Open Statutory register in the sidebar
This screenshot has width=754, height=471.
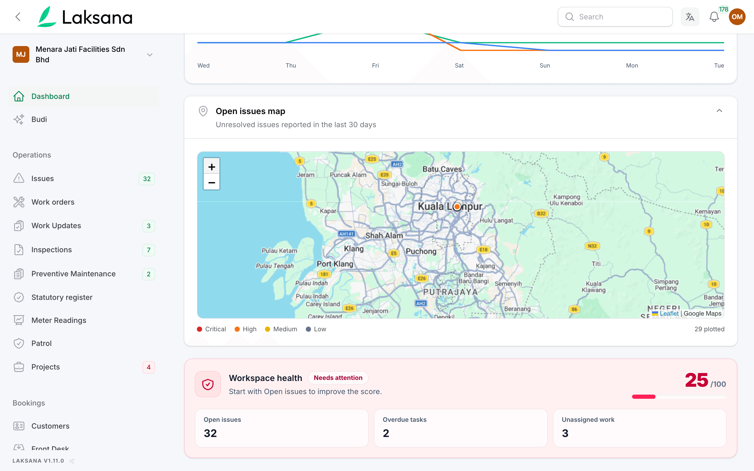click(x=84, y=297)
